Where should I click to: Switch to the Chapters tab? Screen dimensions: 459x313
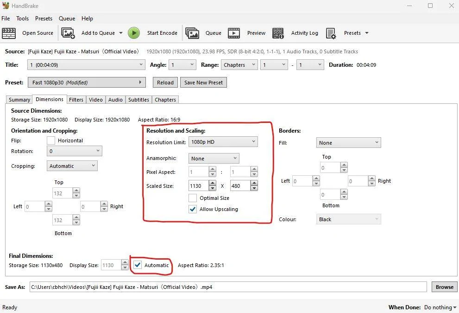tap(165, 100)
